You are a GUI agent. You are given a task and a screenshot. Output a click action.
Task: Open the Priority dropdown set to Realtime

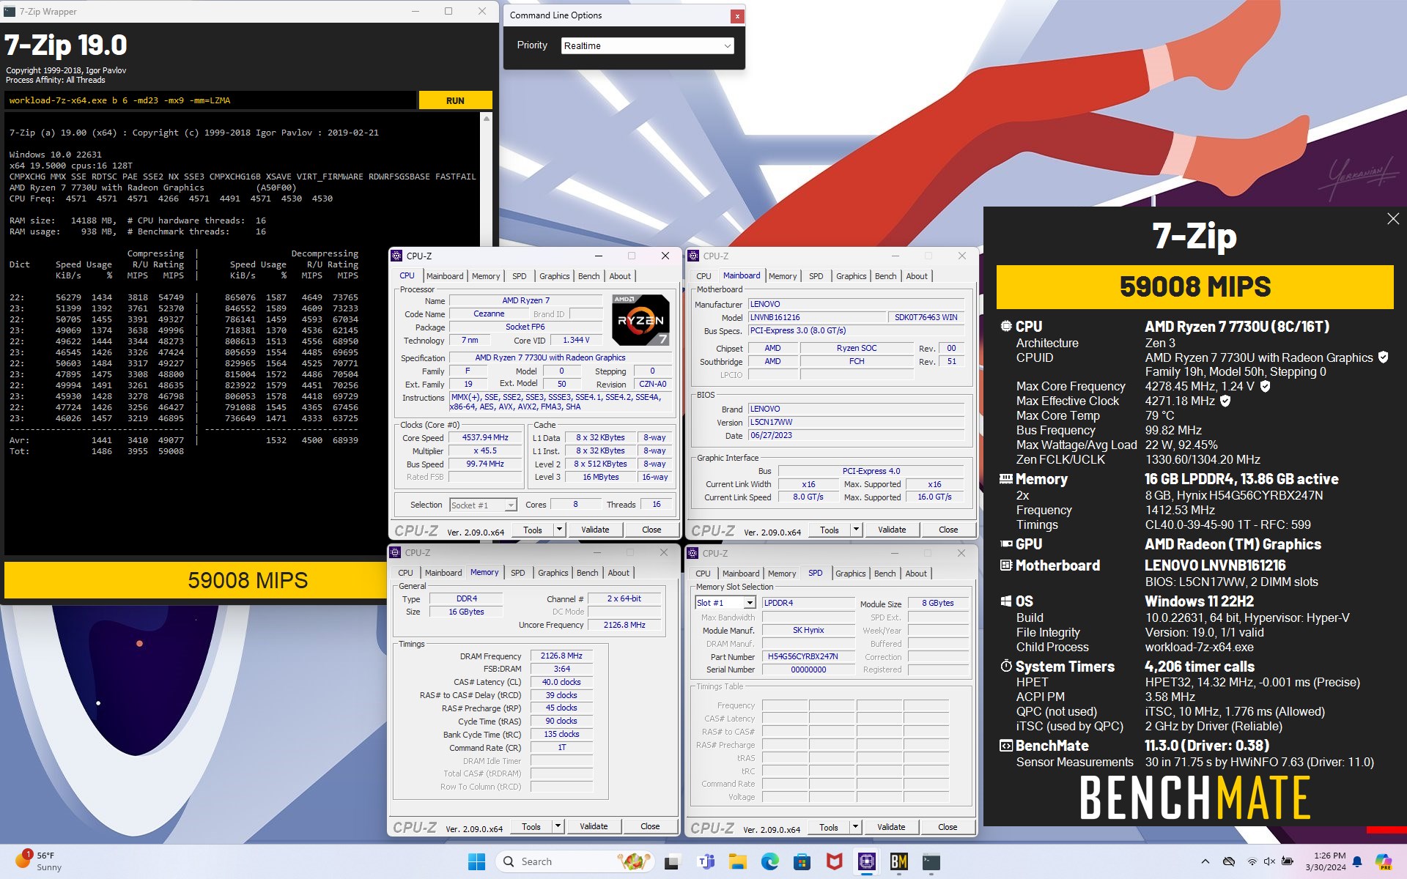647,45
